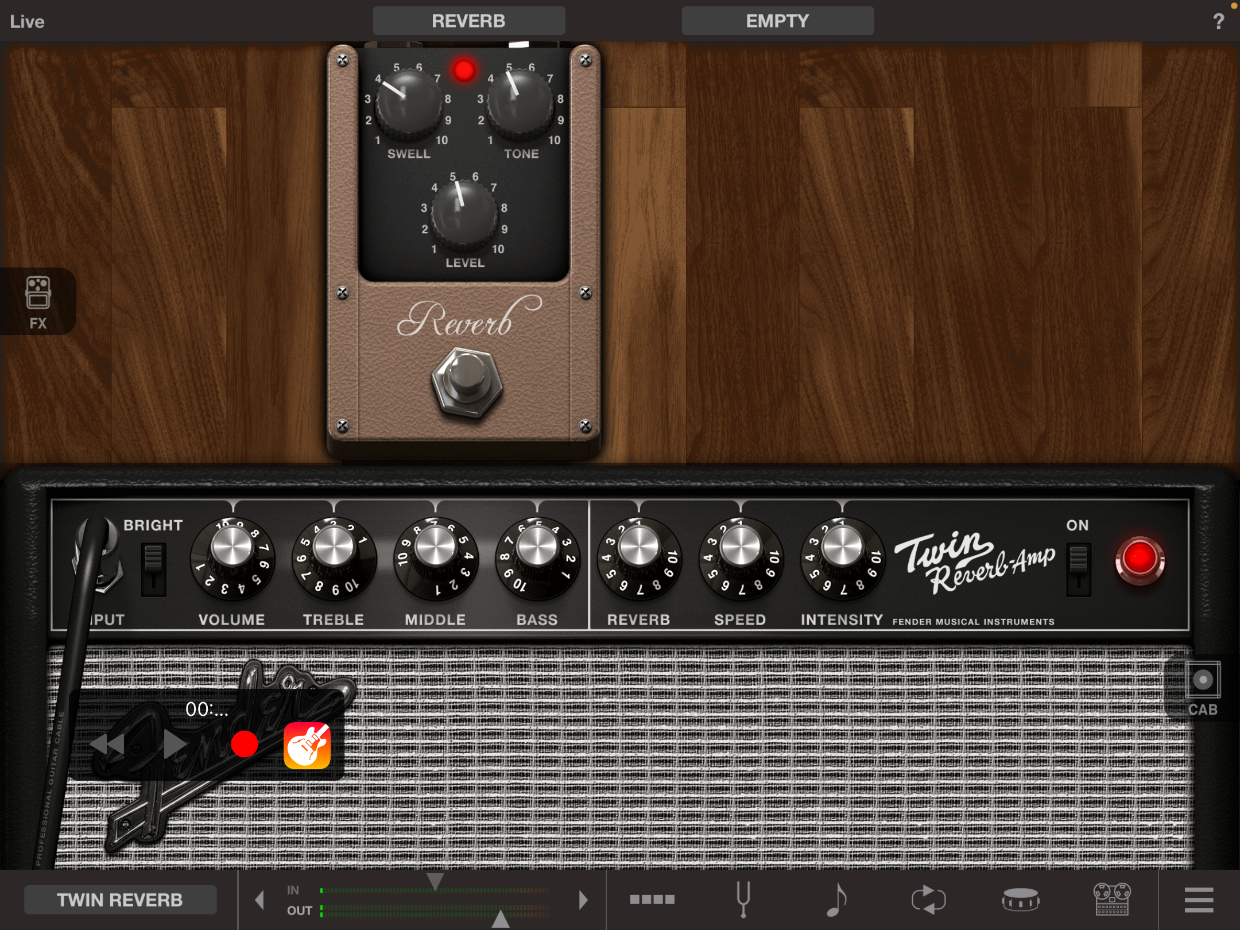Flip the amp ON power switch
The height and width of the screenshot is (930, 1240).
coord(1078,569)
